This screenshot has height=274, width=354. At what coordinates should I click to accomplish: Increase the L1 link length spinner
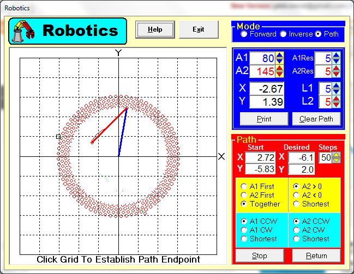pos(337,86)
